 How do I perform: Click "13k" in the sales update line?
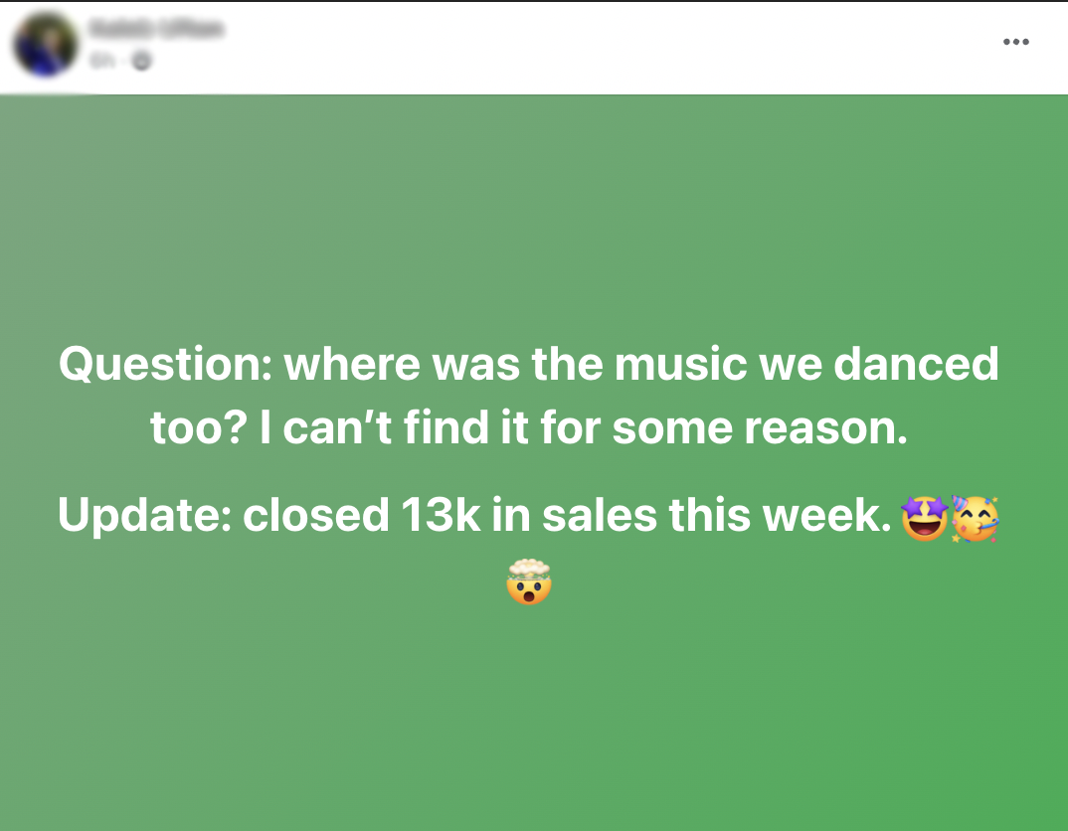click(441, 515)
